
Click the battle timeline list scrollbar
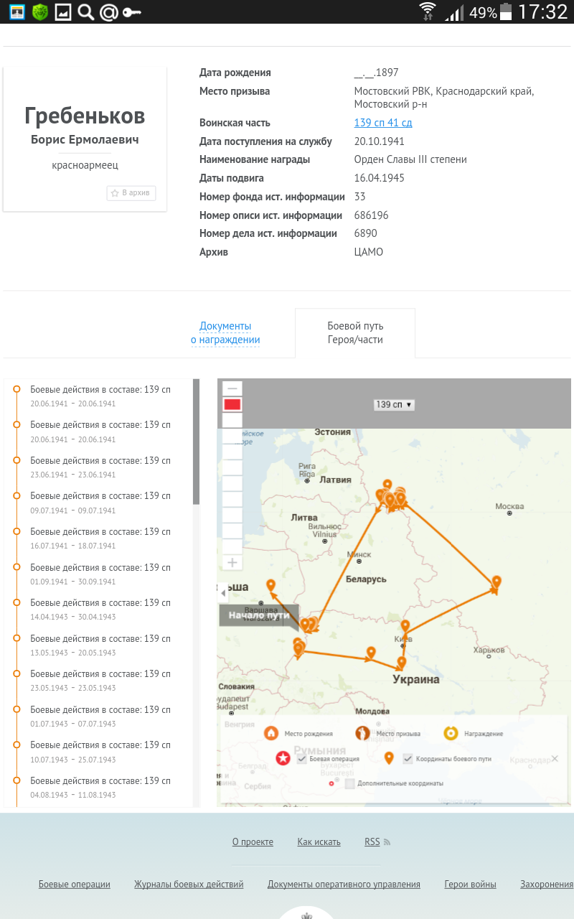click(x=196, y=442)
